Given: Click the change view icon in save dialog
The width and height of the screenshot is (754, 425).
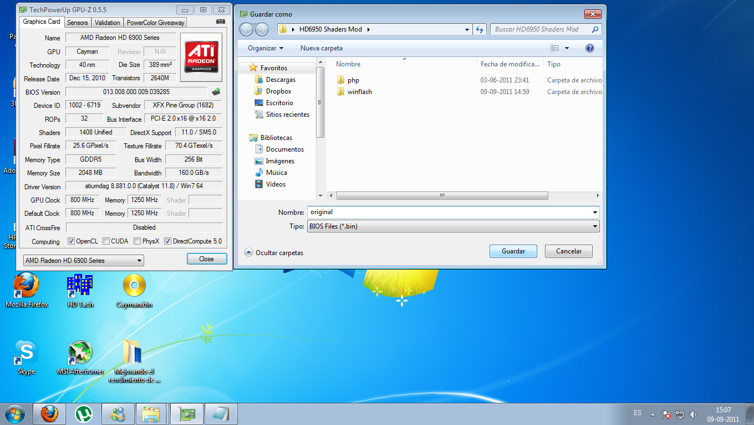Looking at the screenshot, I should pyautogui.click(x=555, y=48).
